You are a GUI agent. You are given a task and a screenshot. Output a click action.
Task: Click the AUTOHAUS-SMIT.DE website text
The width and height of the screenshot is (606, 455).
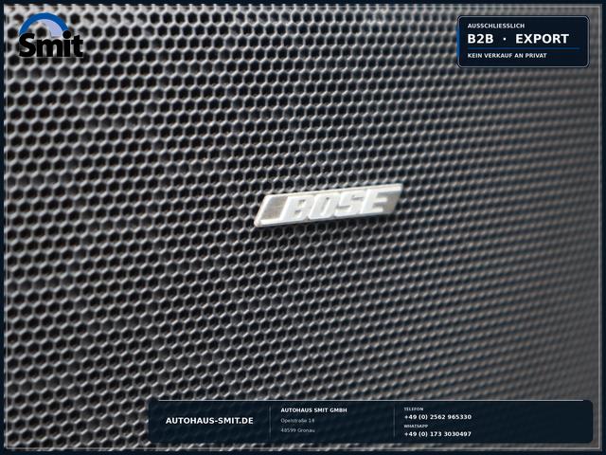tap(209, 421)
